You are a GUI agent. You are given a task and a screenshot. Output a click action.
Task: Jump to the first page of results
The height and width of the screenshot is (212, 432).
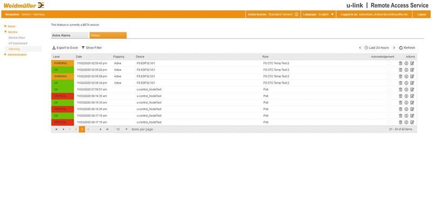[56, 129]
